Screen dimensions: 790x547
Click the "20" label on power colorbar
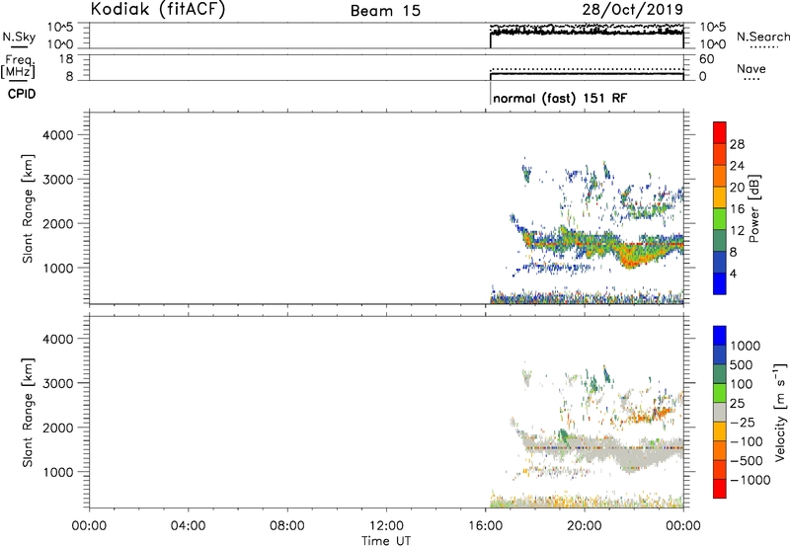coord(737,188)
